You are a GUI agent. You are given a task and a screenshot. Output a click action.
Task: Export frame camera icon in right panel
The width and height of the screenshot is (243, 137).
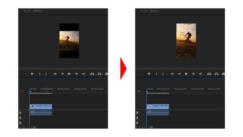pos(224,74)
